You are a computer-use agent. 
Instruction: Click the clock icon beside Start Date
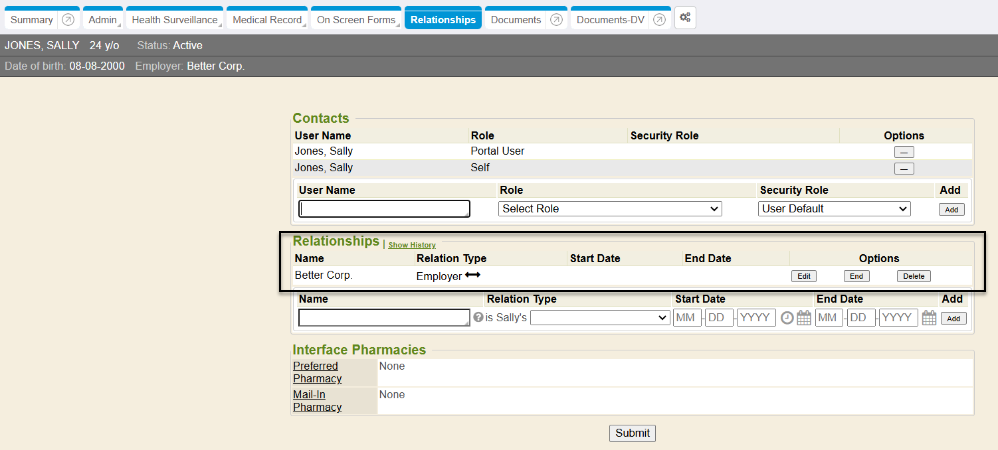coord(787,318)
